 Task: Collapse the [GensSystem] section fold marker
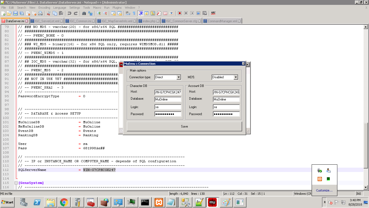16,183
